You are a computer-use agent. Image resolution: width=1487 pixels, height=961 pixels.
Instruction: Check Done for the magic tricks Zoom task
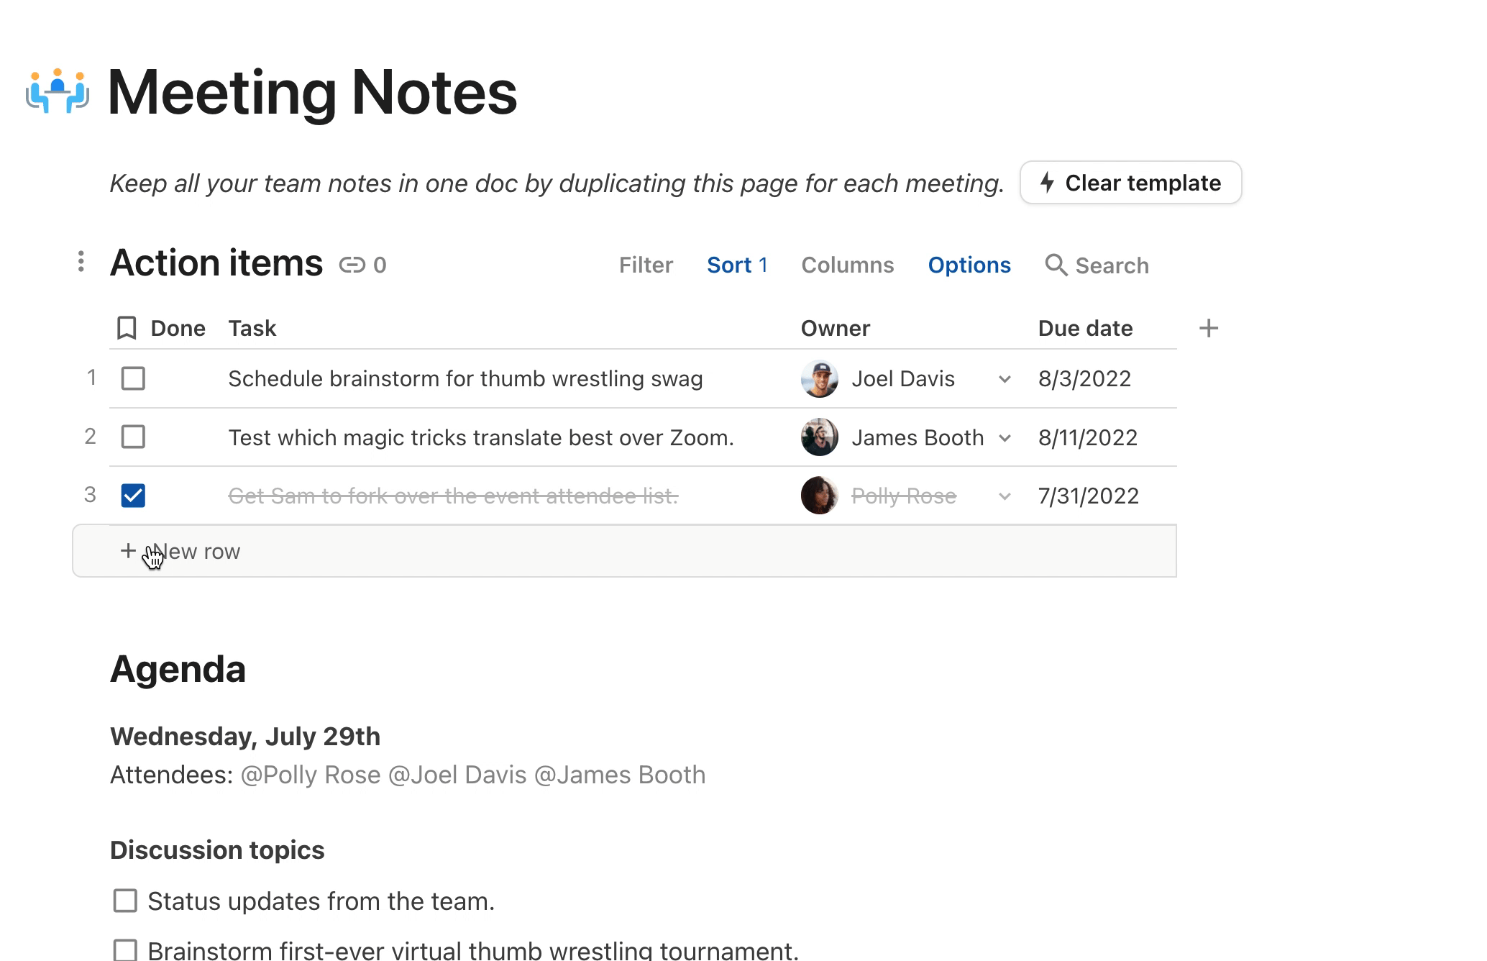(133, 437)
